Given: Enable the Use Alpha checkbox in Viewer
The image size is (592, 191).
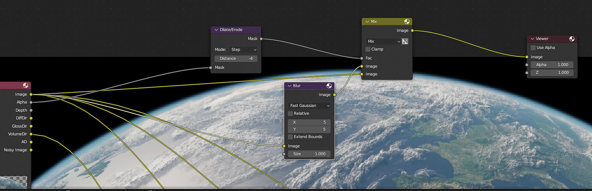Looking at the screenshot, I should point(533,48).
